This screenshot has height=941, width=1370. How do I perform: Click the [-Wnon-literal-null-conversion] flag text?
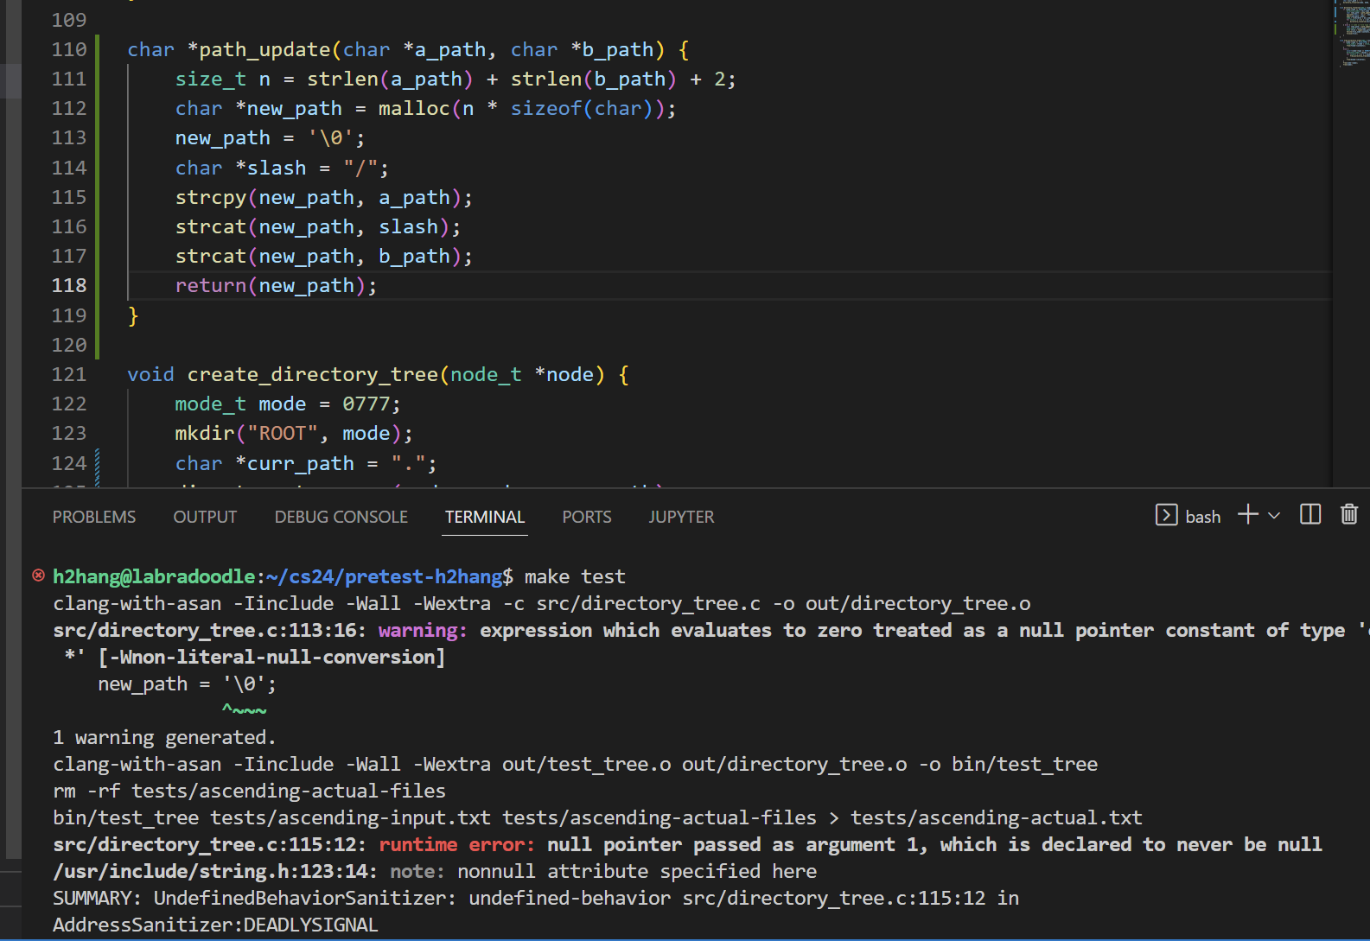[x=271, y=657]
